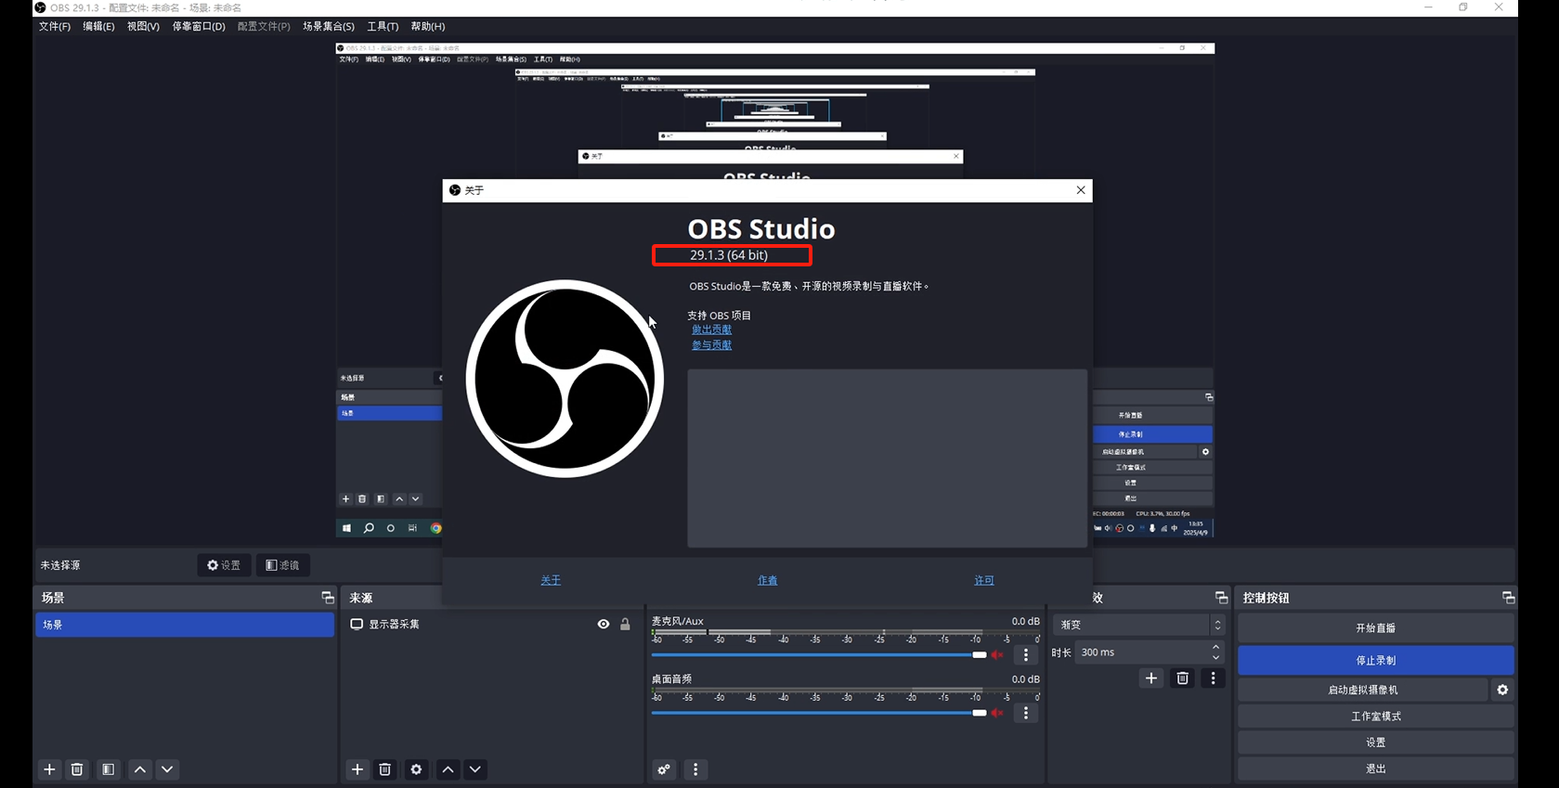Move the source down in the 来源 panel toolbar
The image size is (1559, 788).
click(475, 769)
